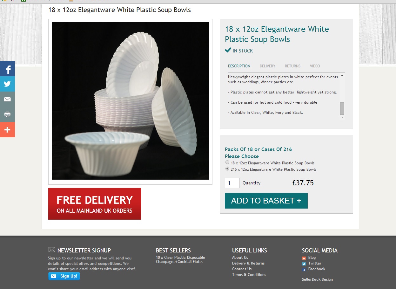Click the email share sidebar icon
Screen dimensions: 396x289
click(7, 99)
